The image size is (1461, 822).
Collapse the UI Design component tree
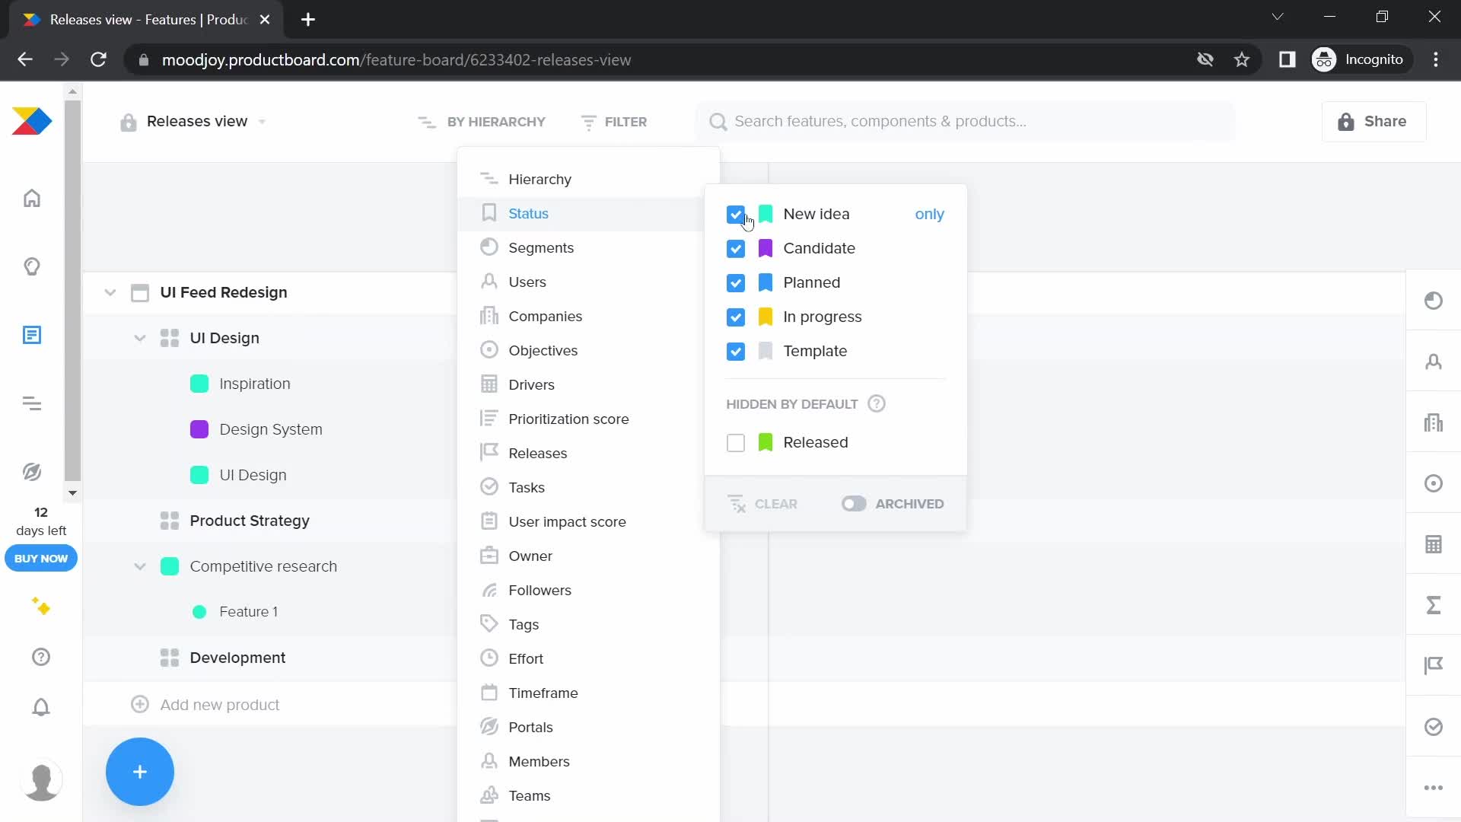139,337
